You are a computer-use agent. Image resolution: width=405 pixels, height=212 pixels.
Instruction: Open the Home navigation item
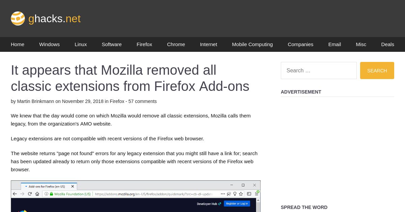tap(18, 44)
